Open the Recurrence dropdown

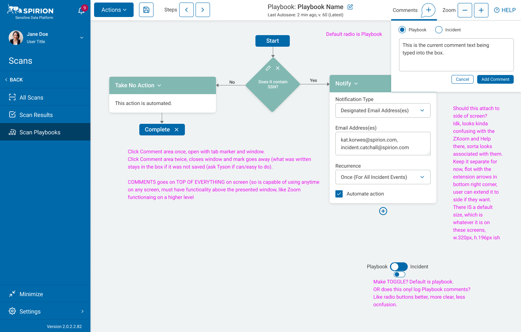pos(383,177)
